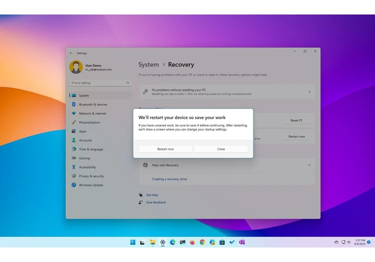Open the Terminal taskbar icon
375x262 pixels.
(x=182, y=242)
